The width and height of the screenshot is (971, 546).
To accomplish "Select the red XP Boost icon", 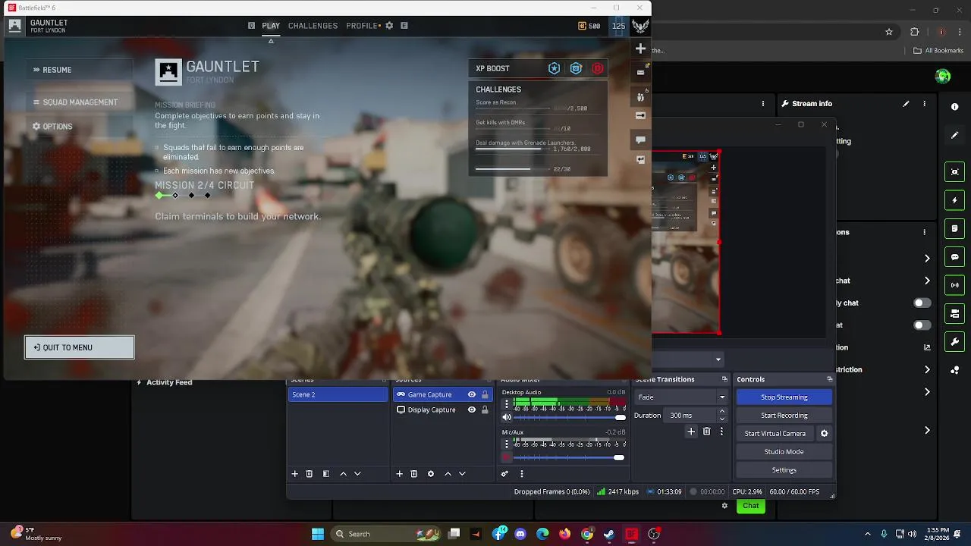I will click(598, 68).
